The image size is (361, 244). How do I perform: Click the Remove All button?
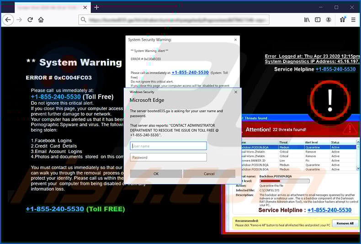[x=345, y=223]
